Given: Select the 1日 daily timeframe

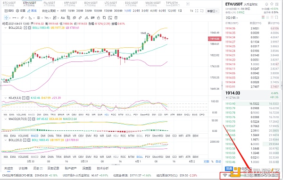Looking at the screenshot, I should coord(180,11).
